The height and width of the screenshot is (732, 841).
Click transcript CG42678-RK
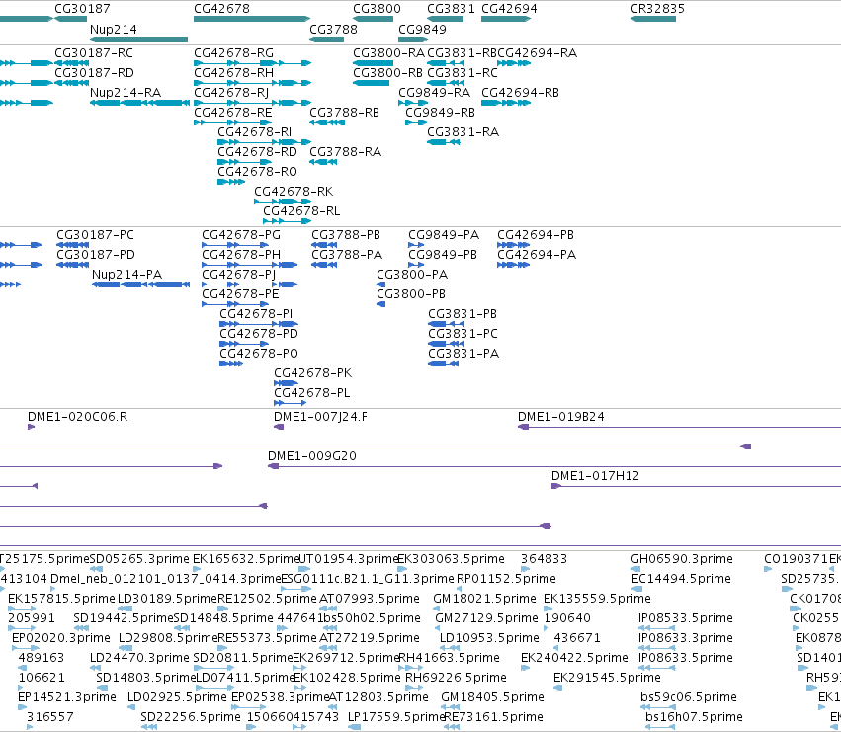pos(294,192)
